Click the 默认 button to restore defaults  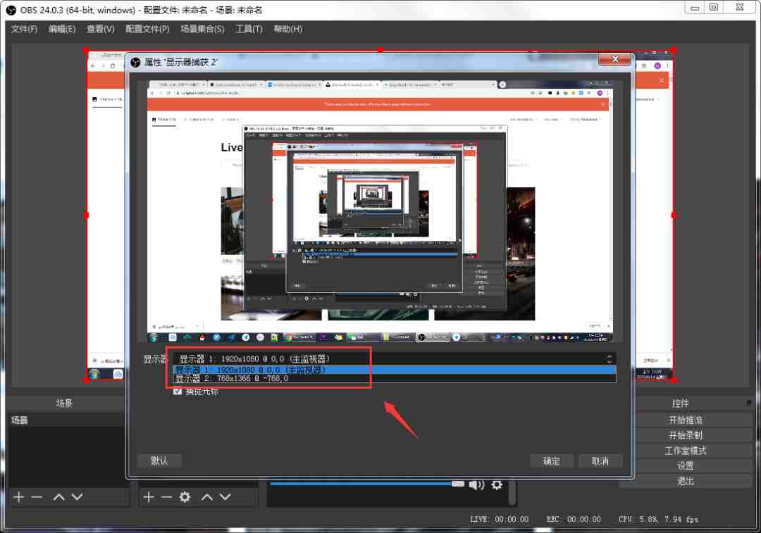[160, 460]
